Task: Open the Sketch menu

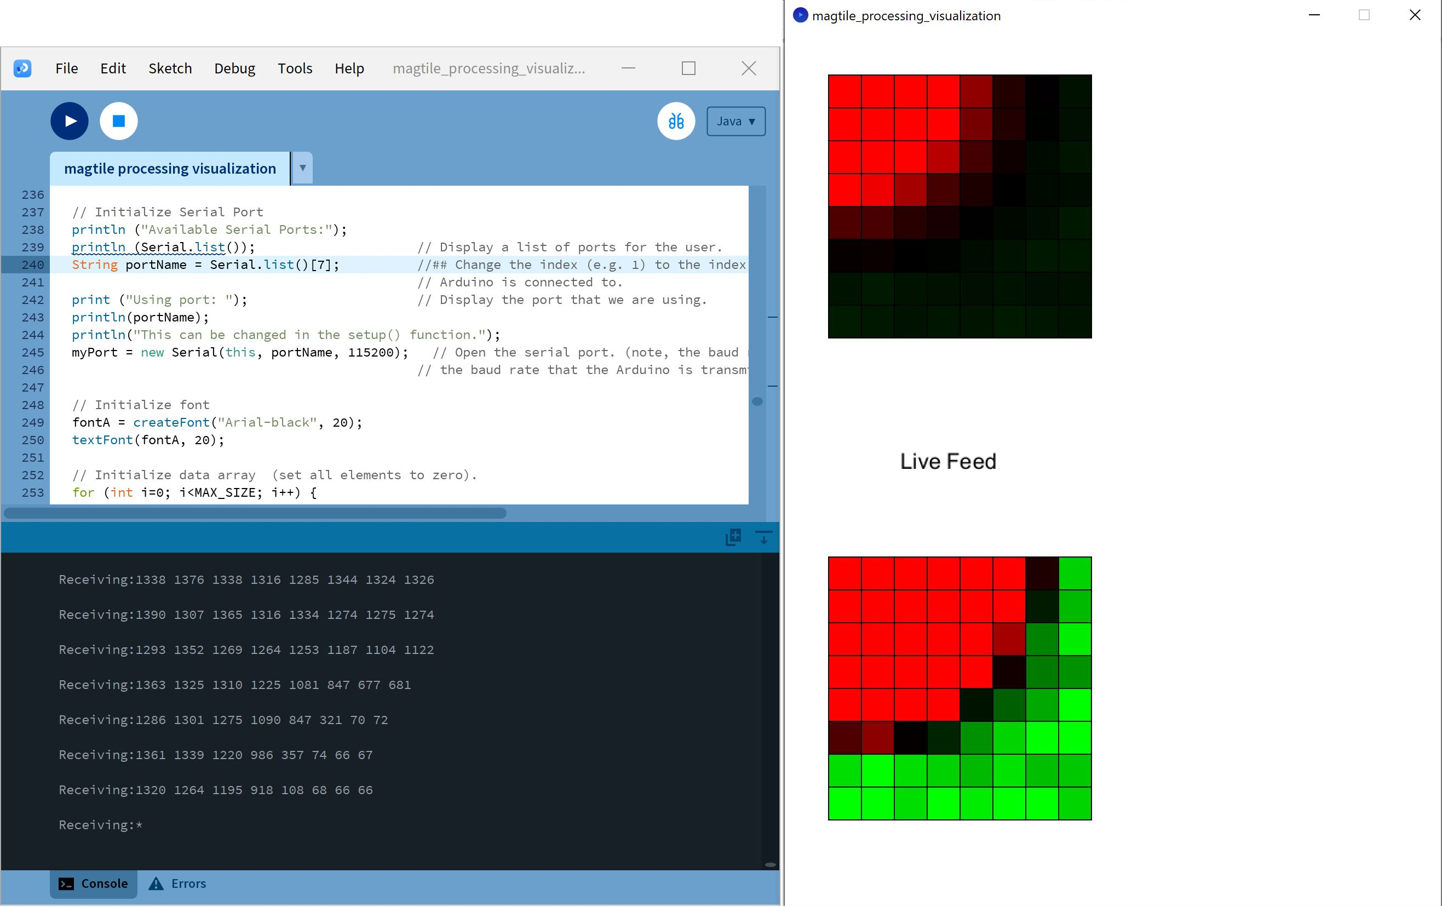Action: [170, 68]
